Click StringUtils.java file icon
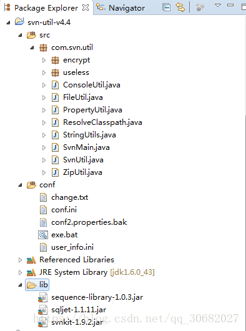The width and height of the screenshot is (246, 331). click(56, 135)
